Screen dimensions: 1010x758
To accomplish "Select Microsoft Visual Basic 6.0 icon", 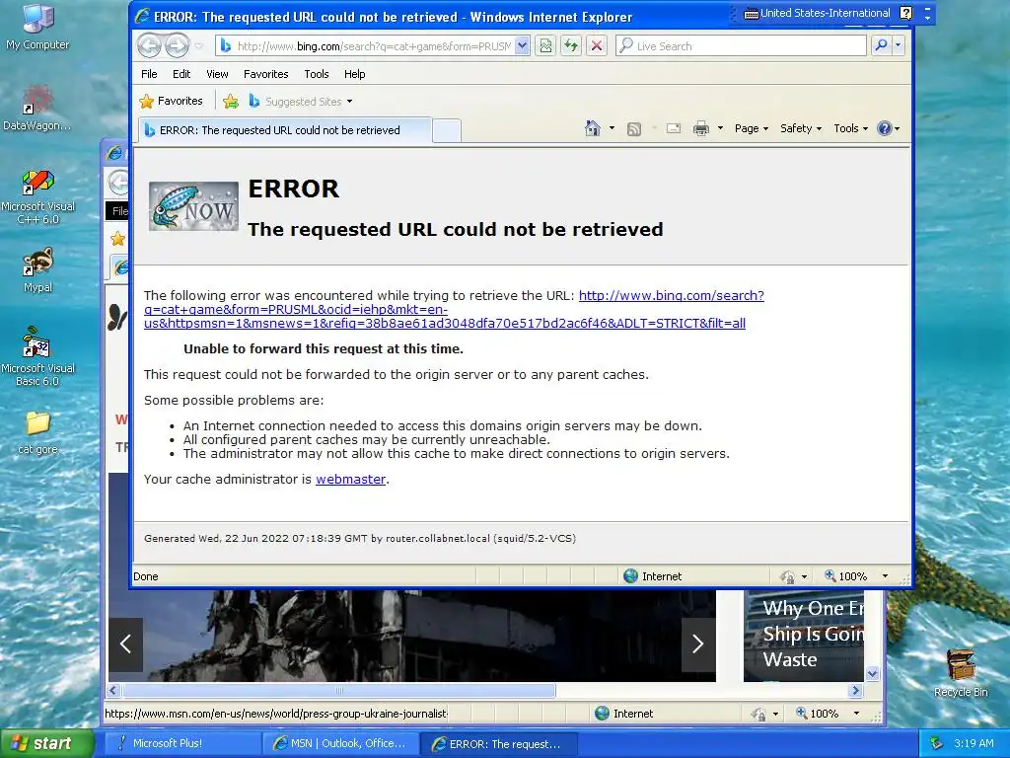I will pos(37,357).
